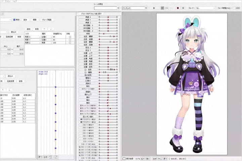The width and height of the screenshot is (242, 161).
Task: Select the 体の回転 Z parameter label
Action: click(88, 31)
